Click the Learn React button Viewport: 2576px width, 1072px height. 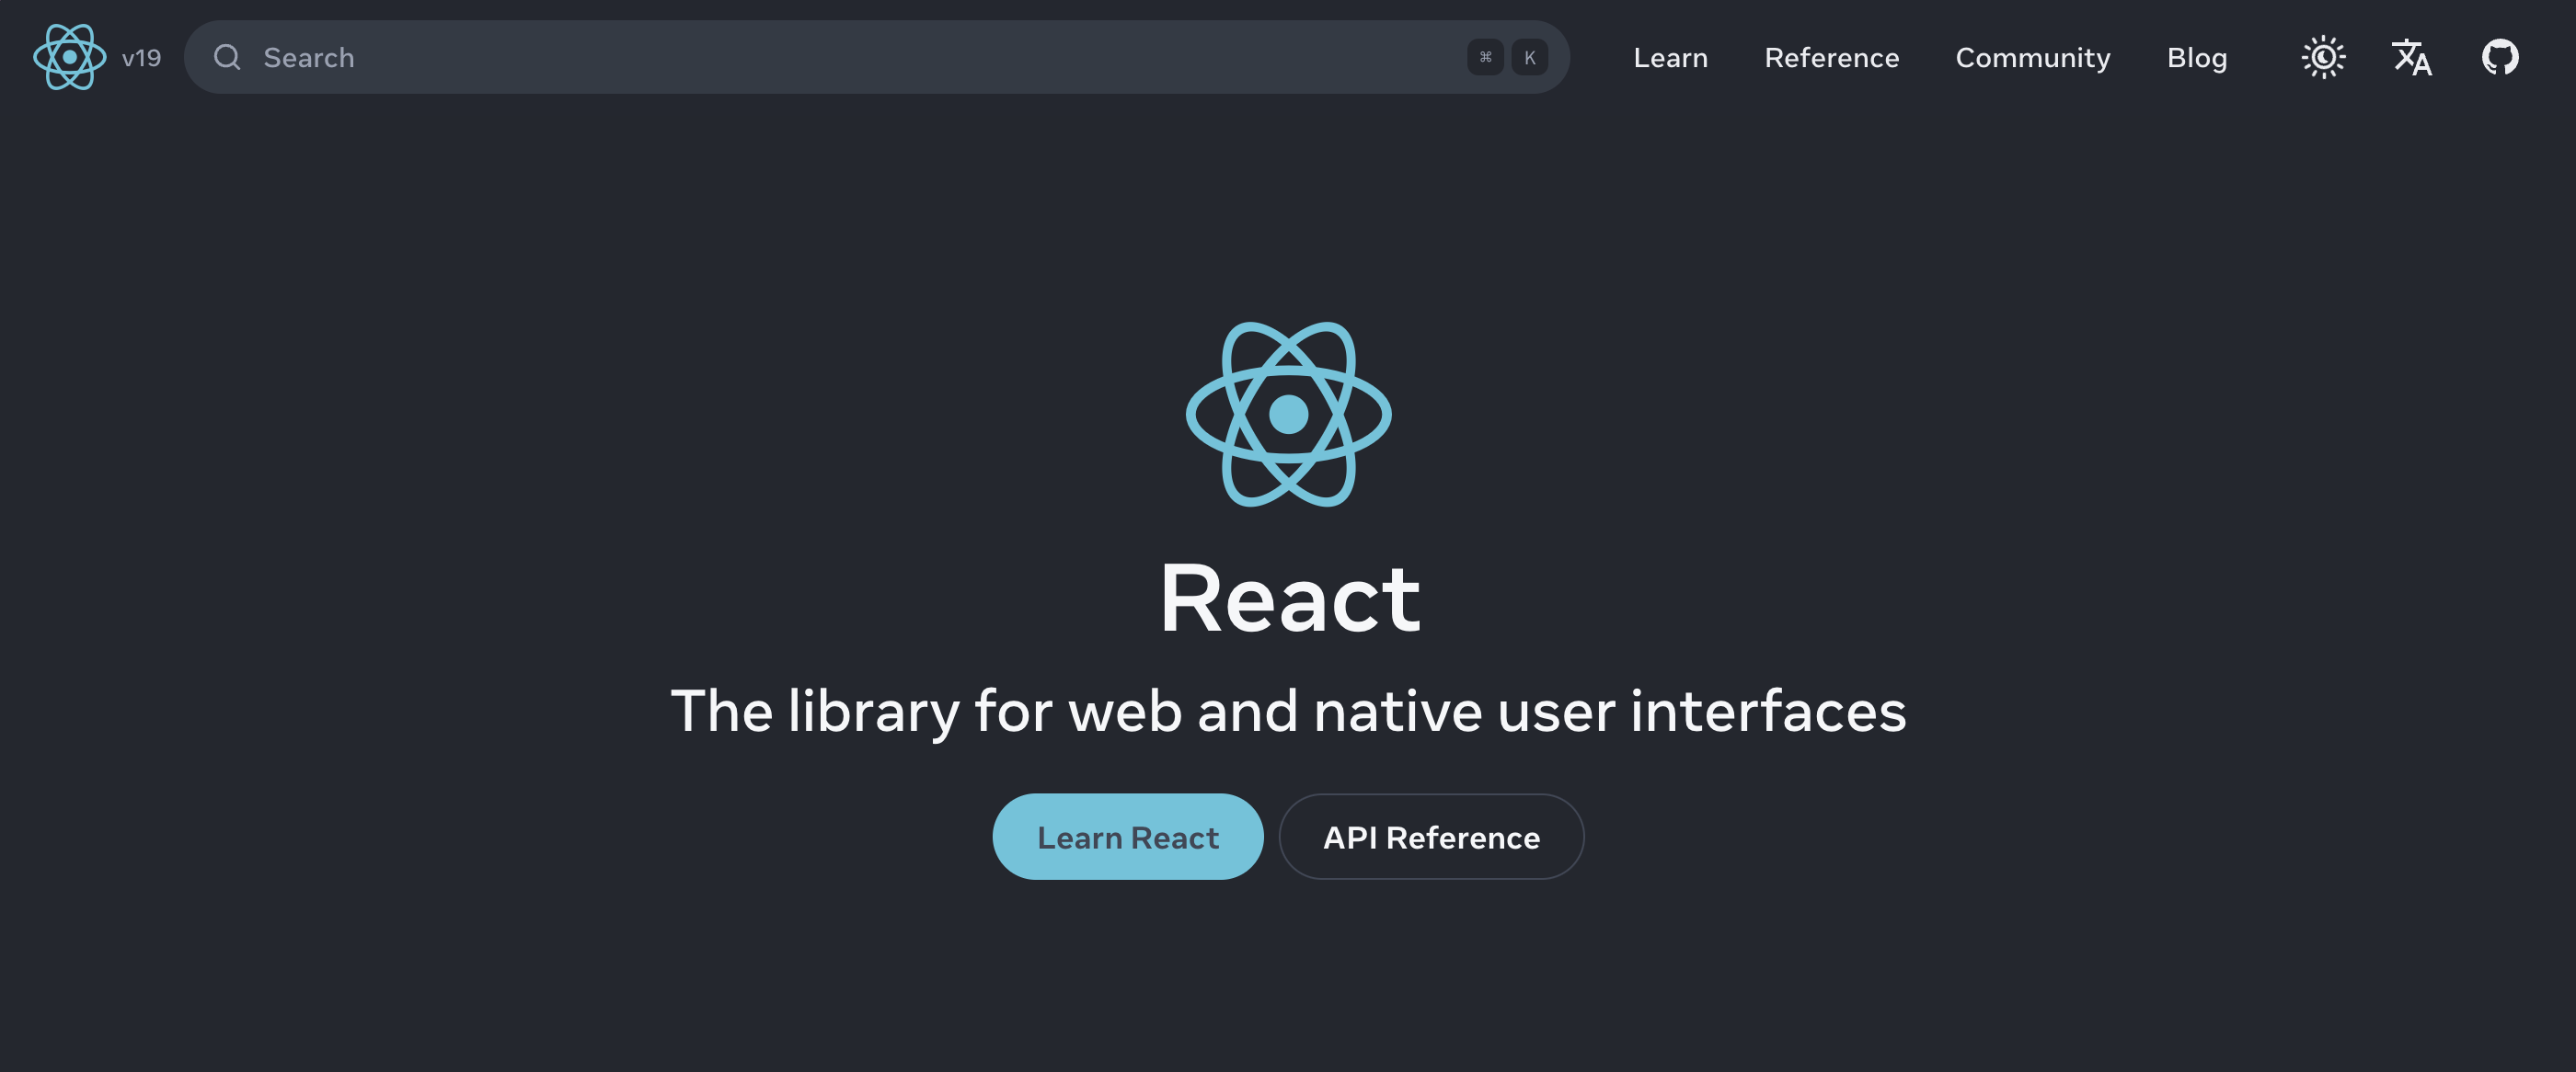pos(1127,837)
